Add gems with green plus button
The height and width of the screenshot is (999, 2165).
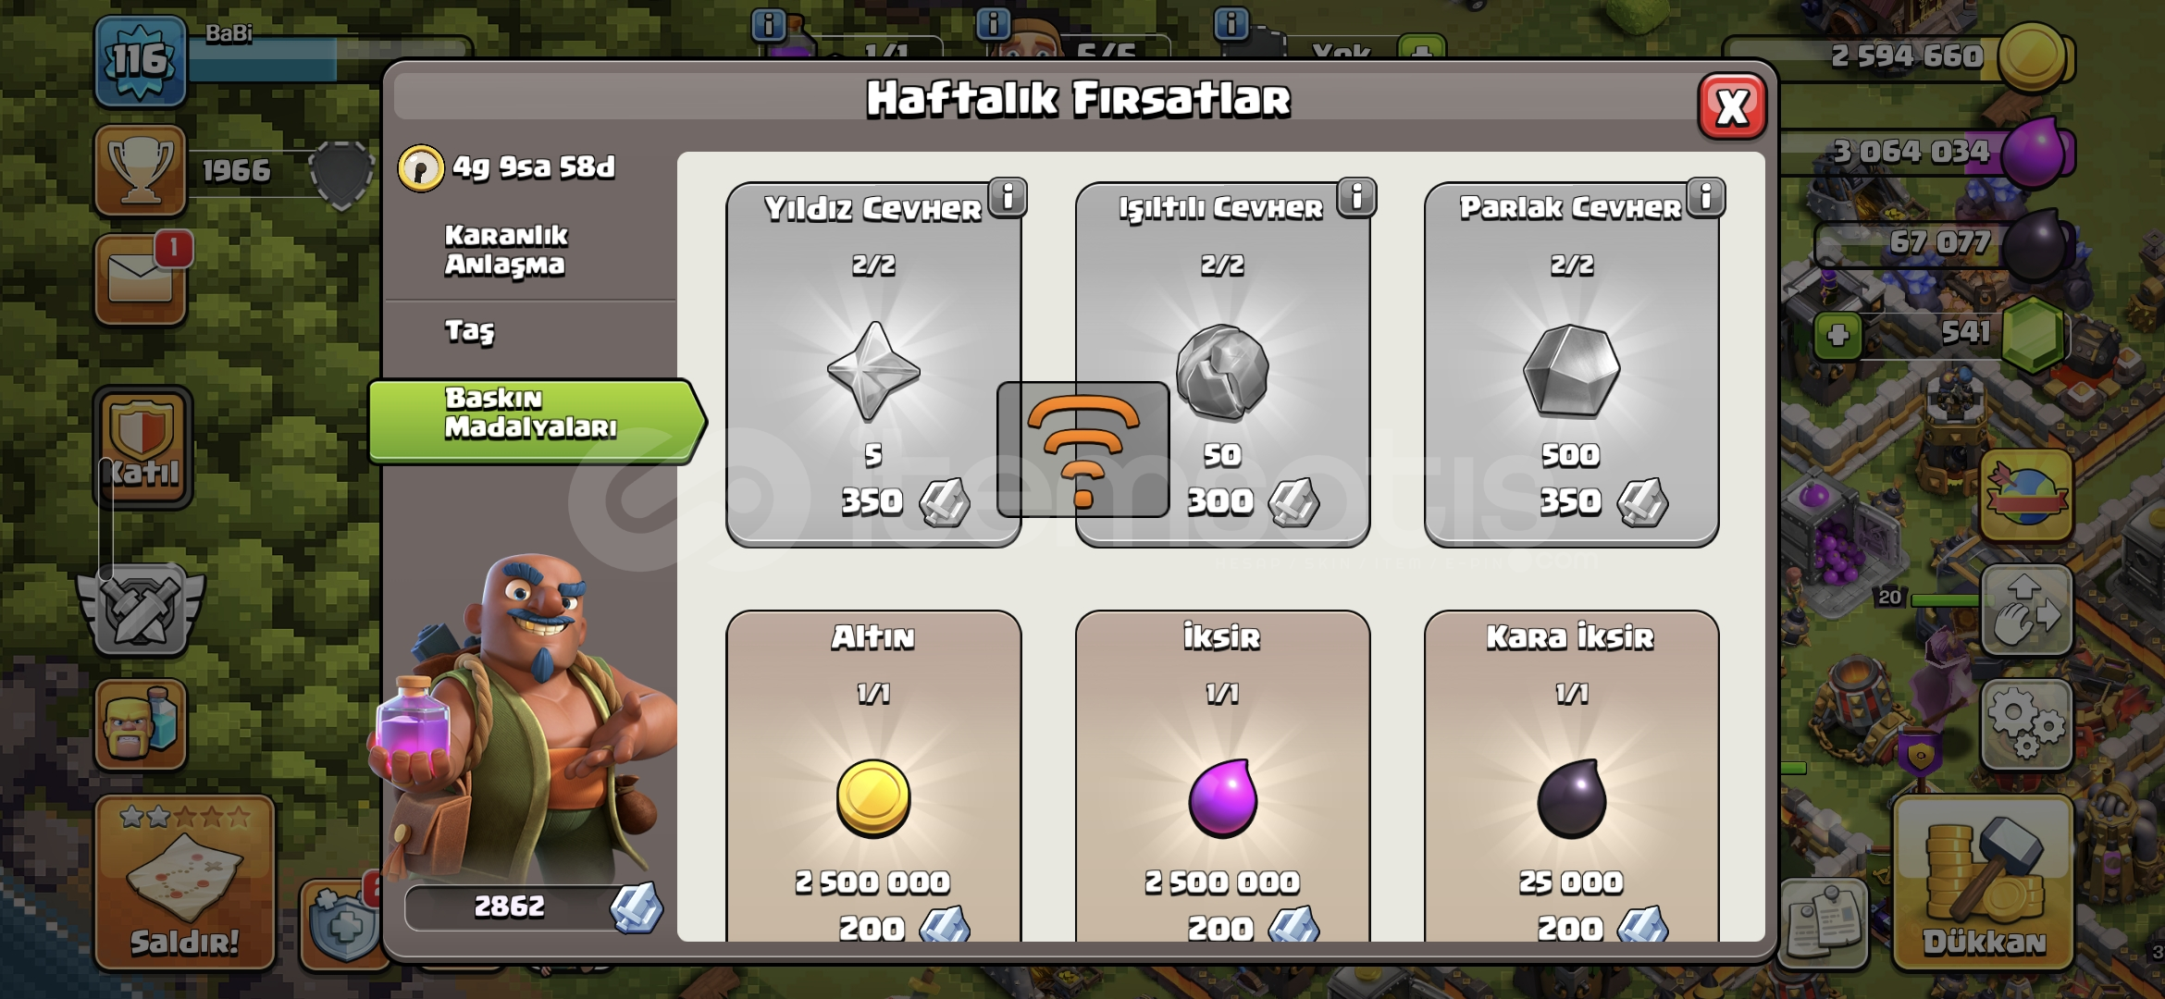point(1838,335)
